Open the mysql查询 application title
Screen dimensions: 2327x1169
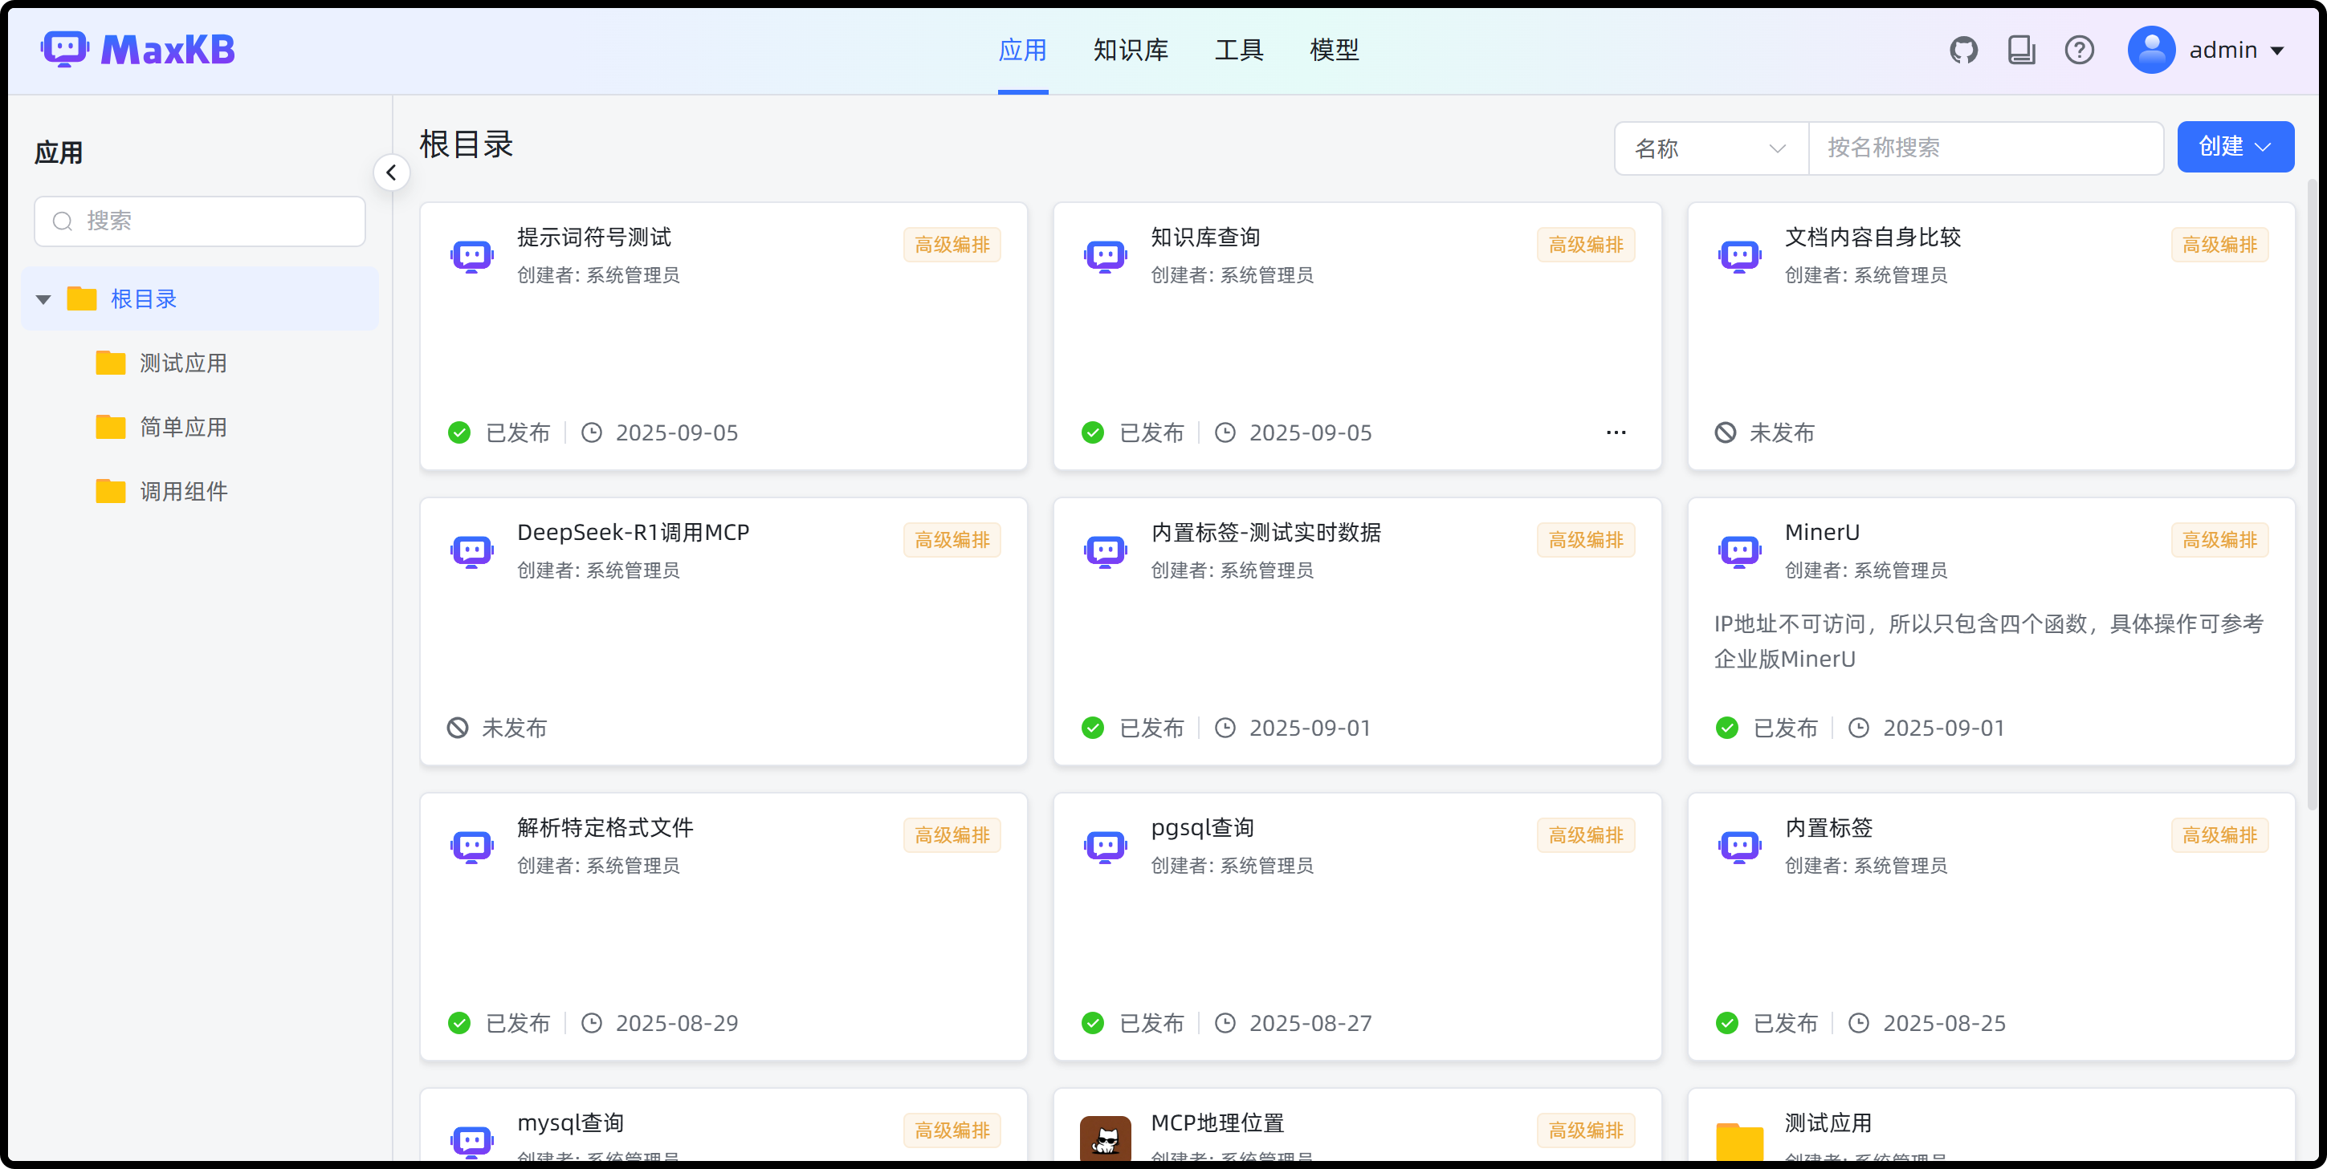pos(571,1123)
